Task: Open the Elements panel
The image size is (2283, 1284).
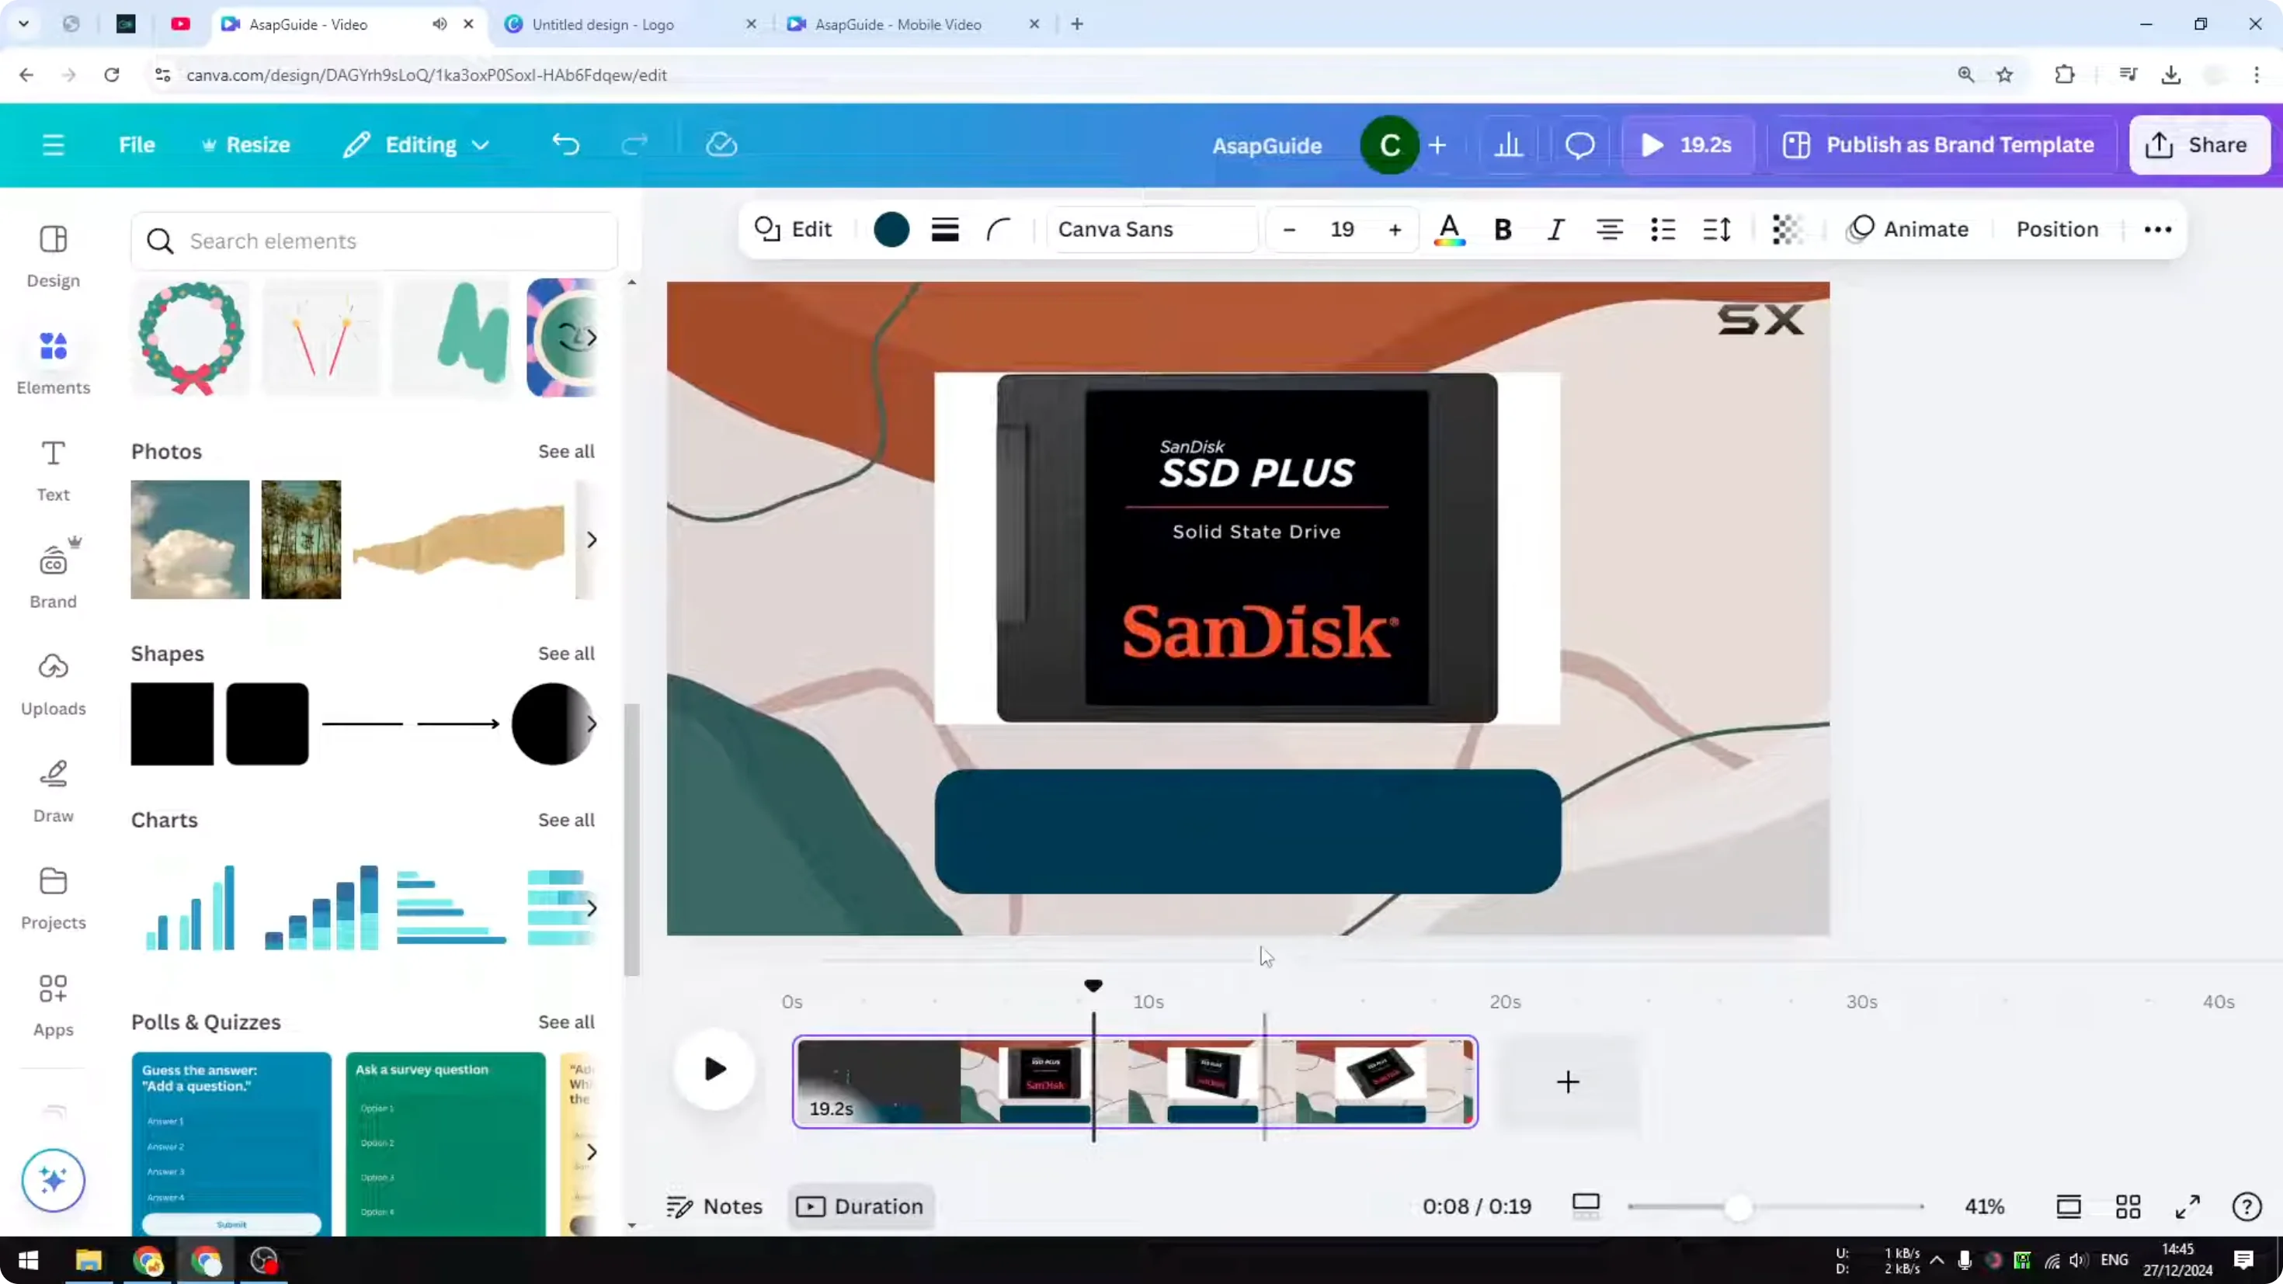Action: coord(52,362)
